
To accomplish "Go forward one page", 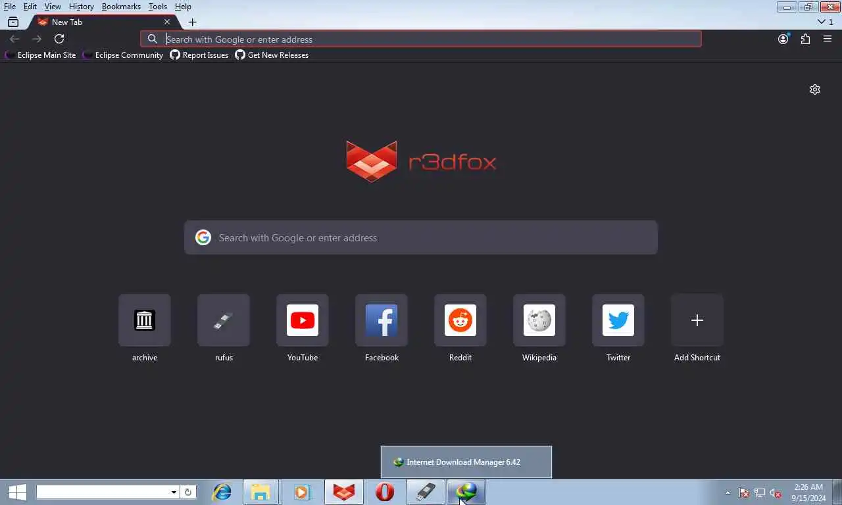I will [37, 39].
